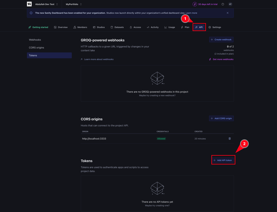Switch to the Access tab
The width and height of the screenshot is (277, 212).
[135, 27]
